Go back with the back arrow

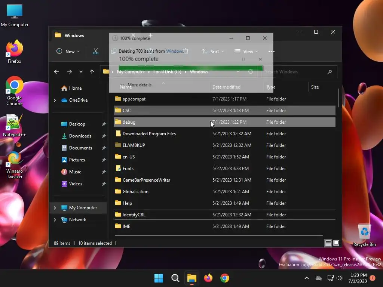56,72
